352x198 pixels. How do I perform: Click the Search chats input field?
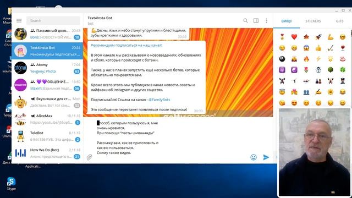(x=53, y=21)
